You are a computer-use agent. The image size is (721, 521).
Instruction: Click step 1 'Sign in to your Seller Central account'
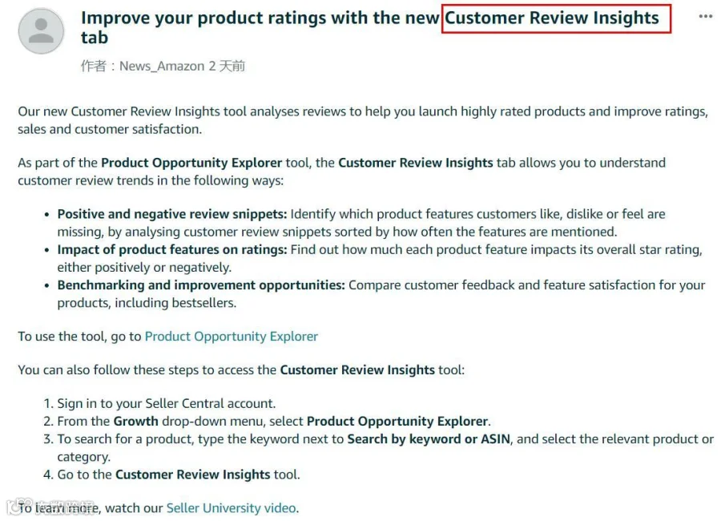coord(167,404)
